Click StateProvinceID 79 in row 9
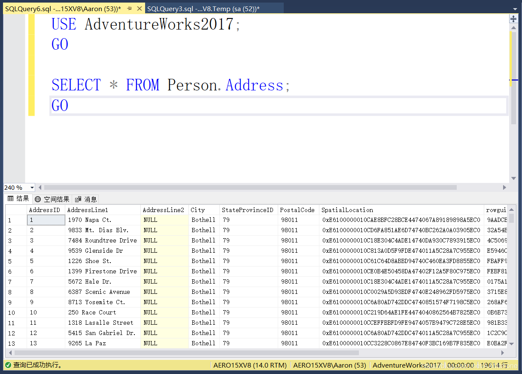 249,302
